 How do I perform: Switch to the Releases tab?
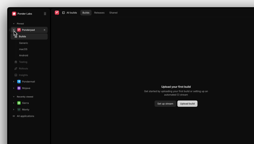click(x=99, y=13)
